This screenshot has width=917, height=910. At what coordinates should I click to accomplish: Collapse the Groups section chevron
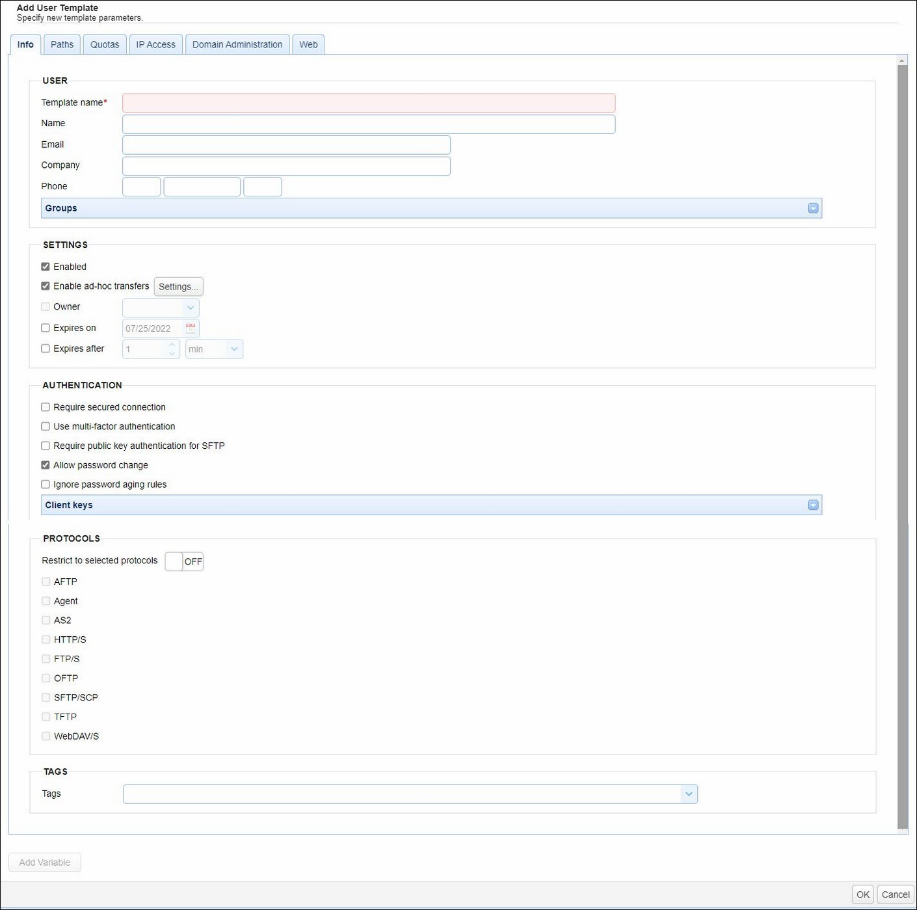click(x=812, y=207)
